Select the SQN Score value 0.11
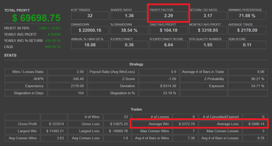 247,45
